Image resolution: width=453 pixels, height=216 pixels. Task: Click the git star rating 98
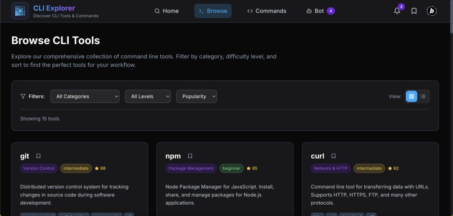(100, 168)
